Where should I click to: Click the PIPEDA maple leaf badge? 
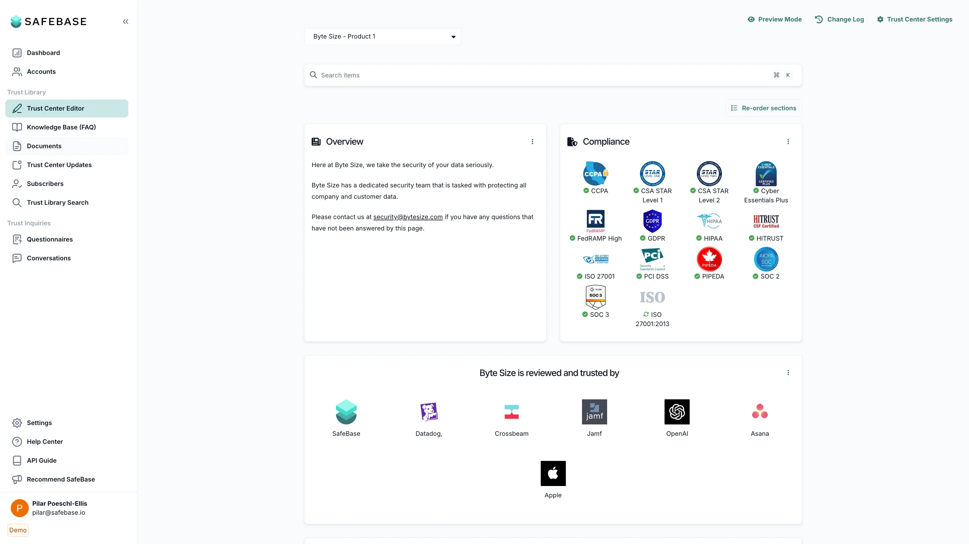(x=709, y=259)
